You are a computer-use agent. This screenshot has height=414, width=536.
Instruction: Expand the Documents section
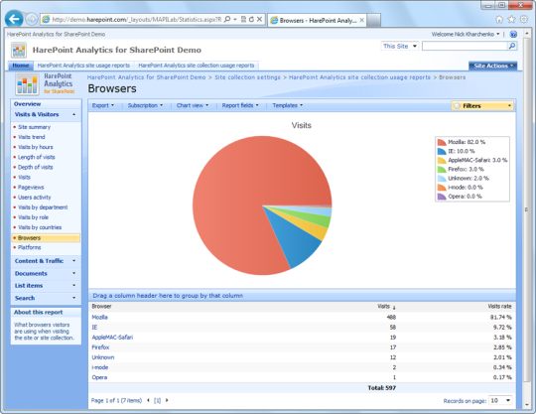46,273
